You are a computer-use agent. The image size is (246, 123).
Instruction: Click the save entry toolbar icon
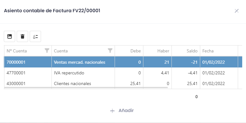coord(9,36)
